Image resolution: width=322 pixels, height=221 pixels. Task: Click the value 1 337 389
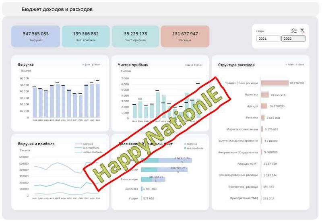tap(270, 164)
